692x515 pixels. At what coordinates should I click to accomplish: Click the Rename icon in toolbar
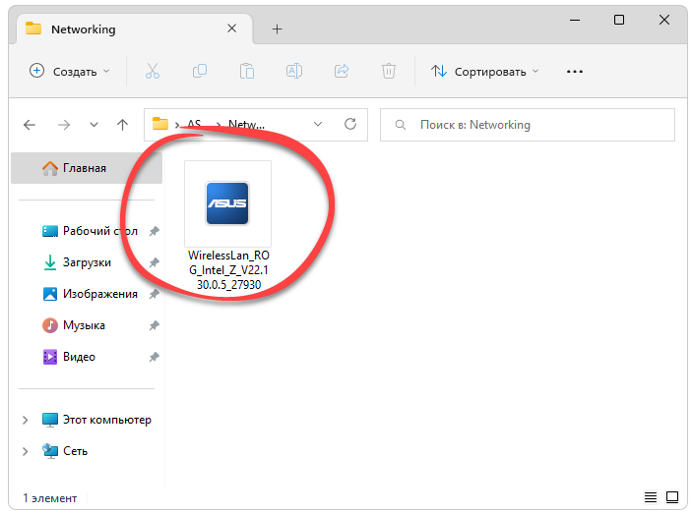click(x=294, y=71)
